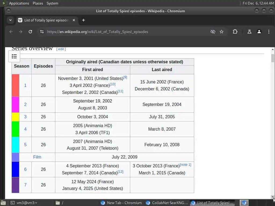Open the Film link

coord(37,157)
